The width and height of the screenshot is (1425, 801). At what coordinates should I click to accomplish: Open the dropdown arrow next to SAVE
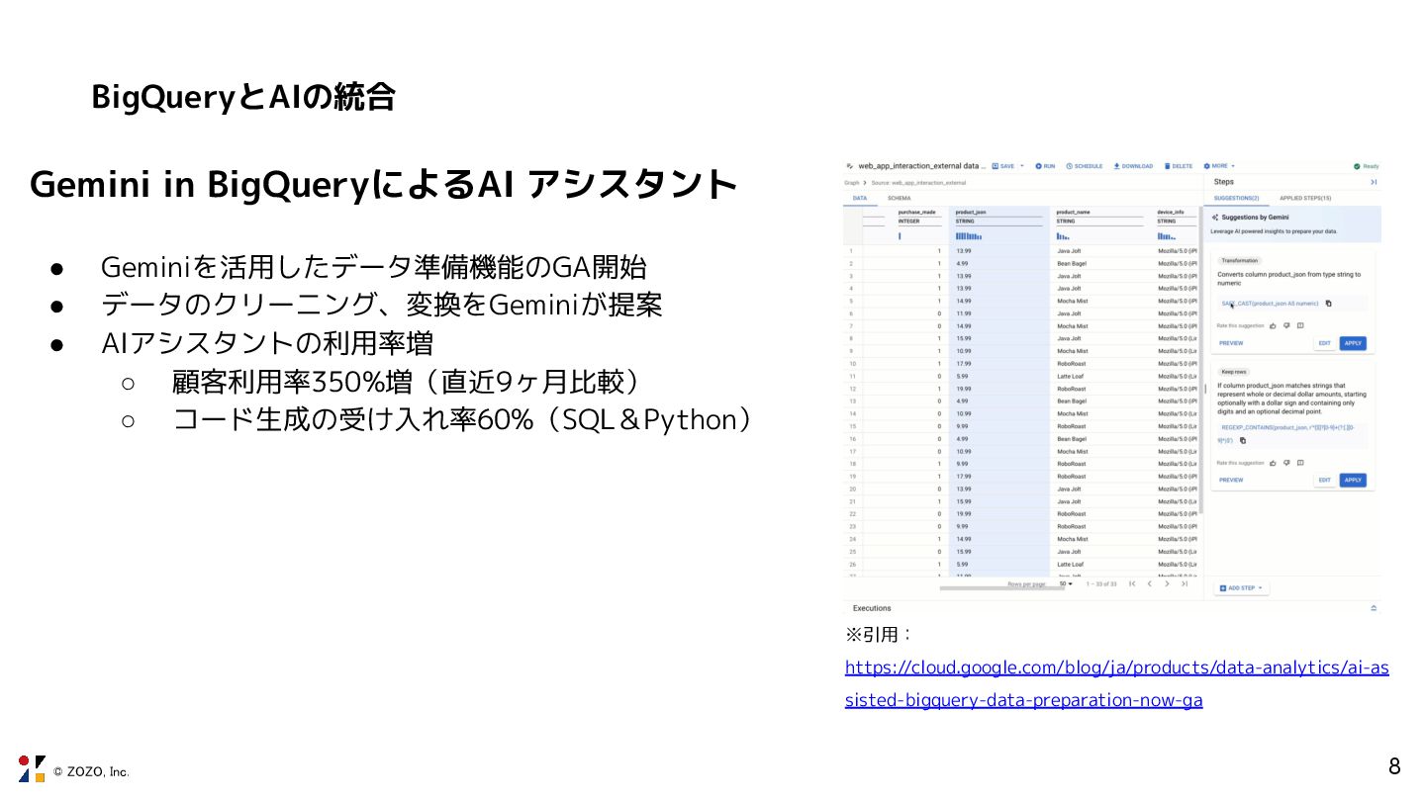(1022, 166)
